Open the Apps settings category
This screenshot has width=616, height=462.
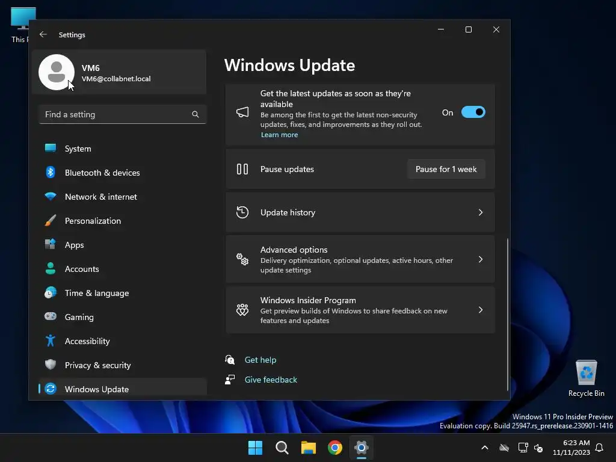pyautogui.click(x=123, y=245)
